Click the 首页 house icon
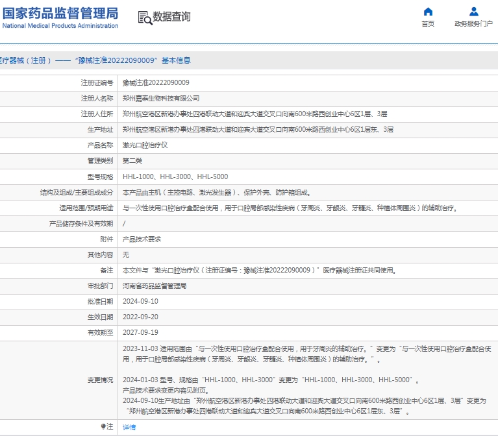 coord(428,12)
